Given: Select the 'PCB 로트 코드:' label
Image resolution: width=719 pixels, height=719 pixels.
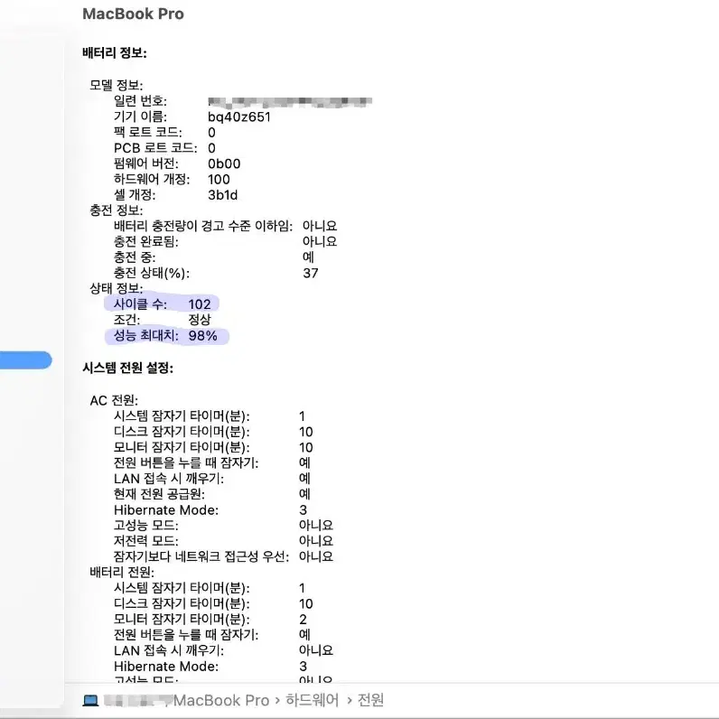Looking at the screenshot, I should point(155,147).
